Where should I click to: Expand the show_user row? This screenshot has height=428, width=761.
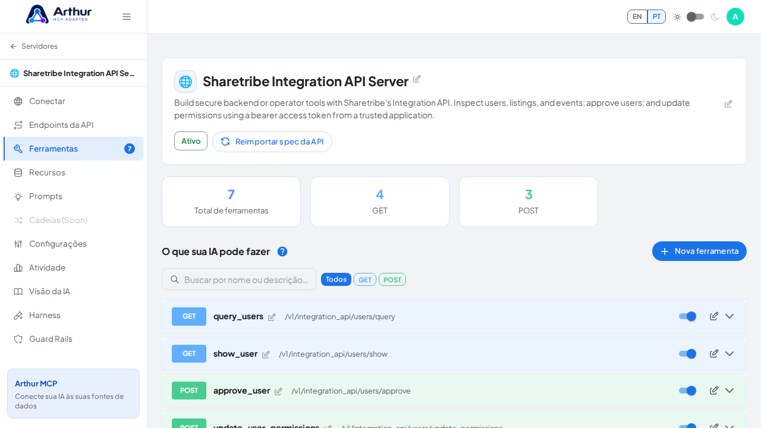(729, 354)
